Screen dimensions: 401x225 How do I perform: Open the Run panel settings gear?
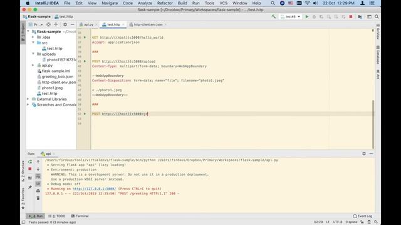[363, 154]
